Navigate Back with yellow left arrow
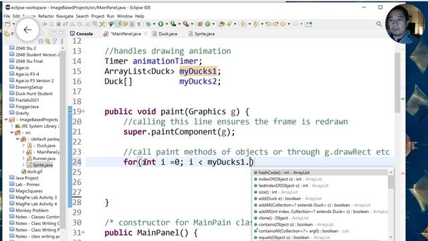The image size is (428, 241). coord(283,24)
